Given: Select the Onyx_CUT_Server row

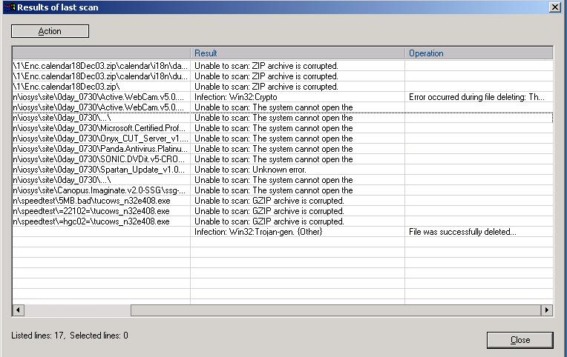Looking at the screenshot, I should click(x=101, y=139).
